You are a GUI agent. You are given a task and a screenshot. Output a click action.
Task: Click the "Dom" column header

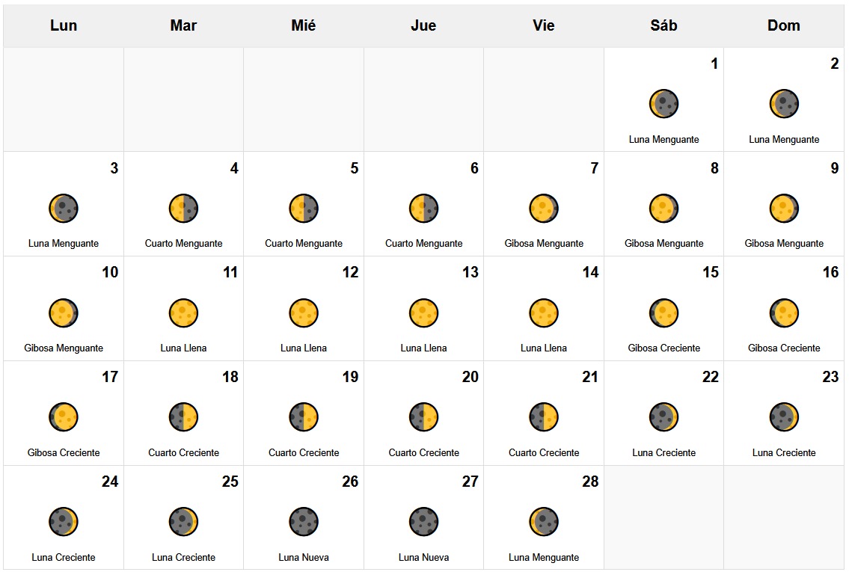(783, 25)
